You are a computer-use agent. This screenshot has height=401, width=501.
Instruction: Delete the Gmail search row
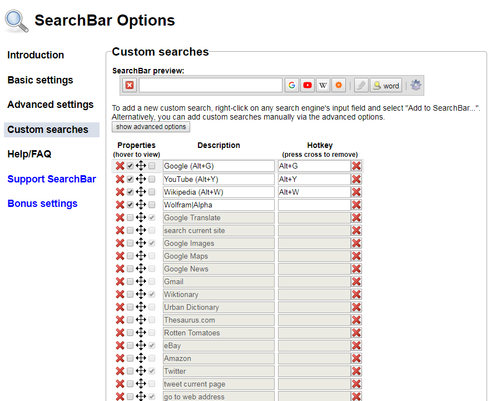[x=120, y=281]
